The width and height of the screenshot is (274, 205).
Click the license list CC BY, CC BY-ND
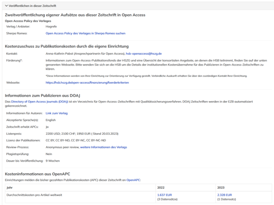pyautogui.click(x=76, y=140)
